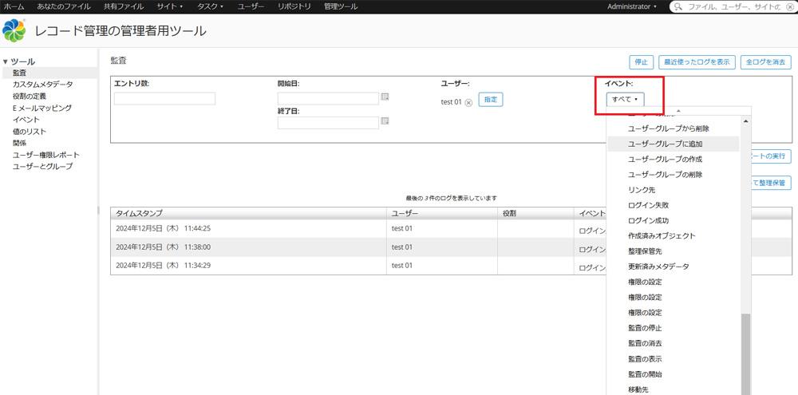Open イベント in the sidebar

(x=26, y=120)
